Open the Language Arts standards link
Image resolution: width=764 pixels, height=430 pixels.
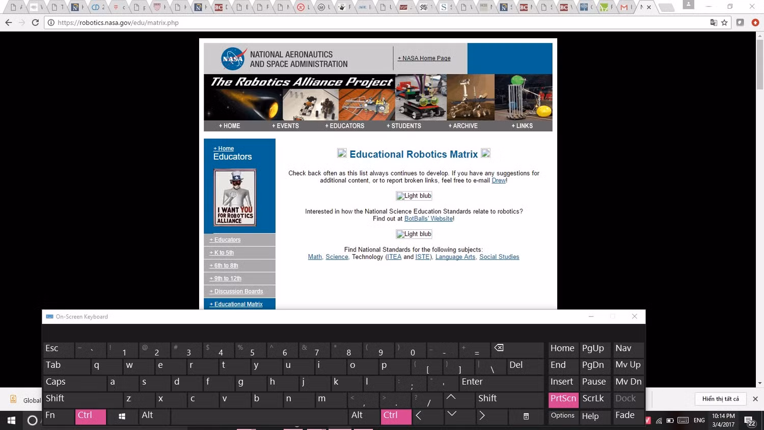coord(455,257)
